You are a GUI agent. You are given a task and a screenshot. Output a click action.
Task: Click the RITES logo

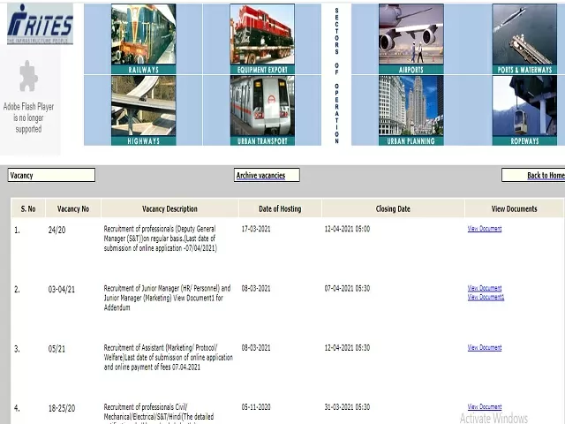pos(40,24)
